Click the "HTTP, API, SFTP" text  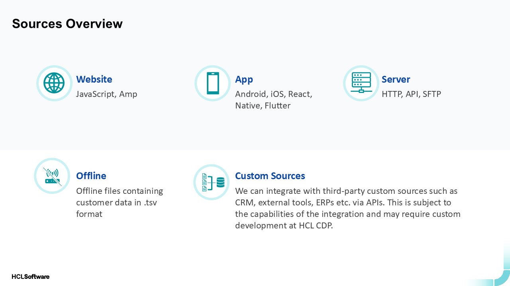(411, 94)
